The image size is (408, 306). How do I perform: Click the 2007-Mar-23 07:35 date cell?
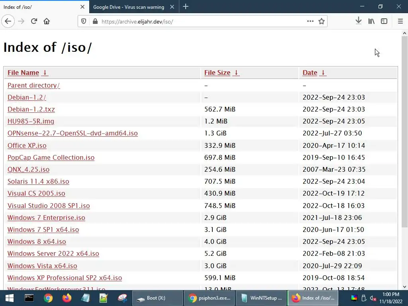[348, 169]
